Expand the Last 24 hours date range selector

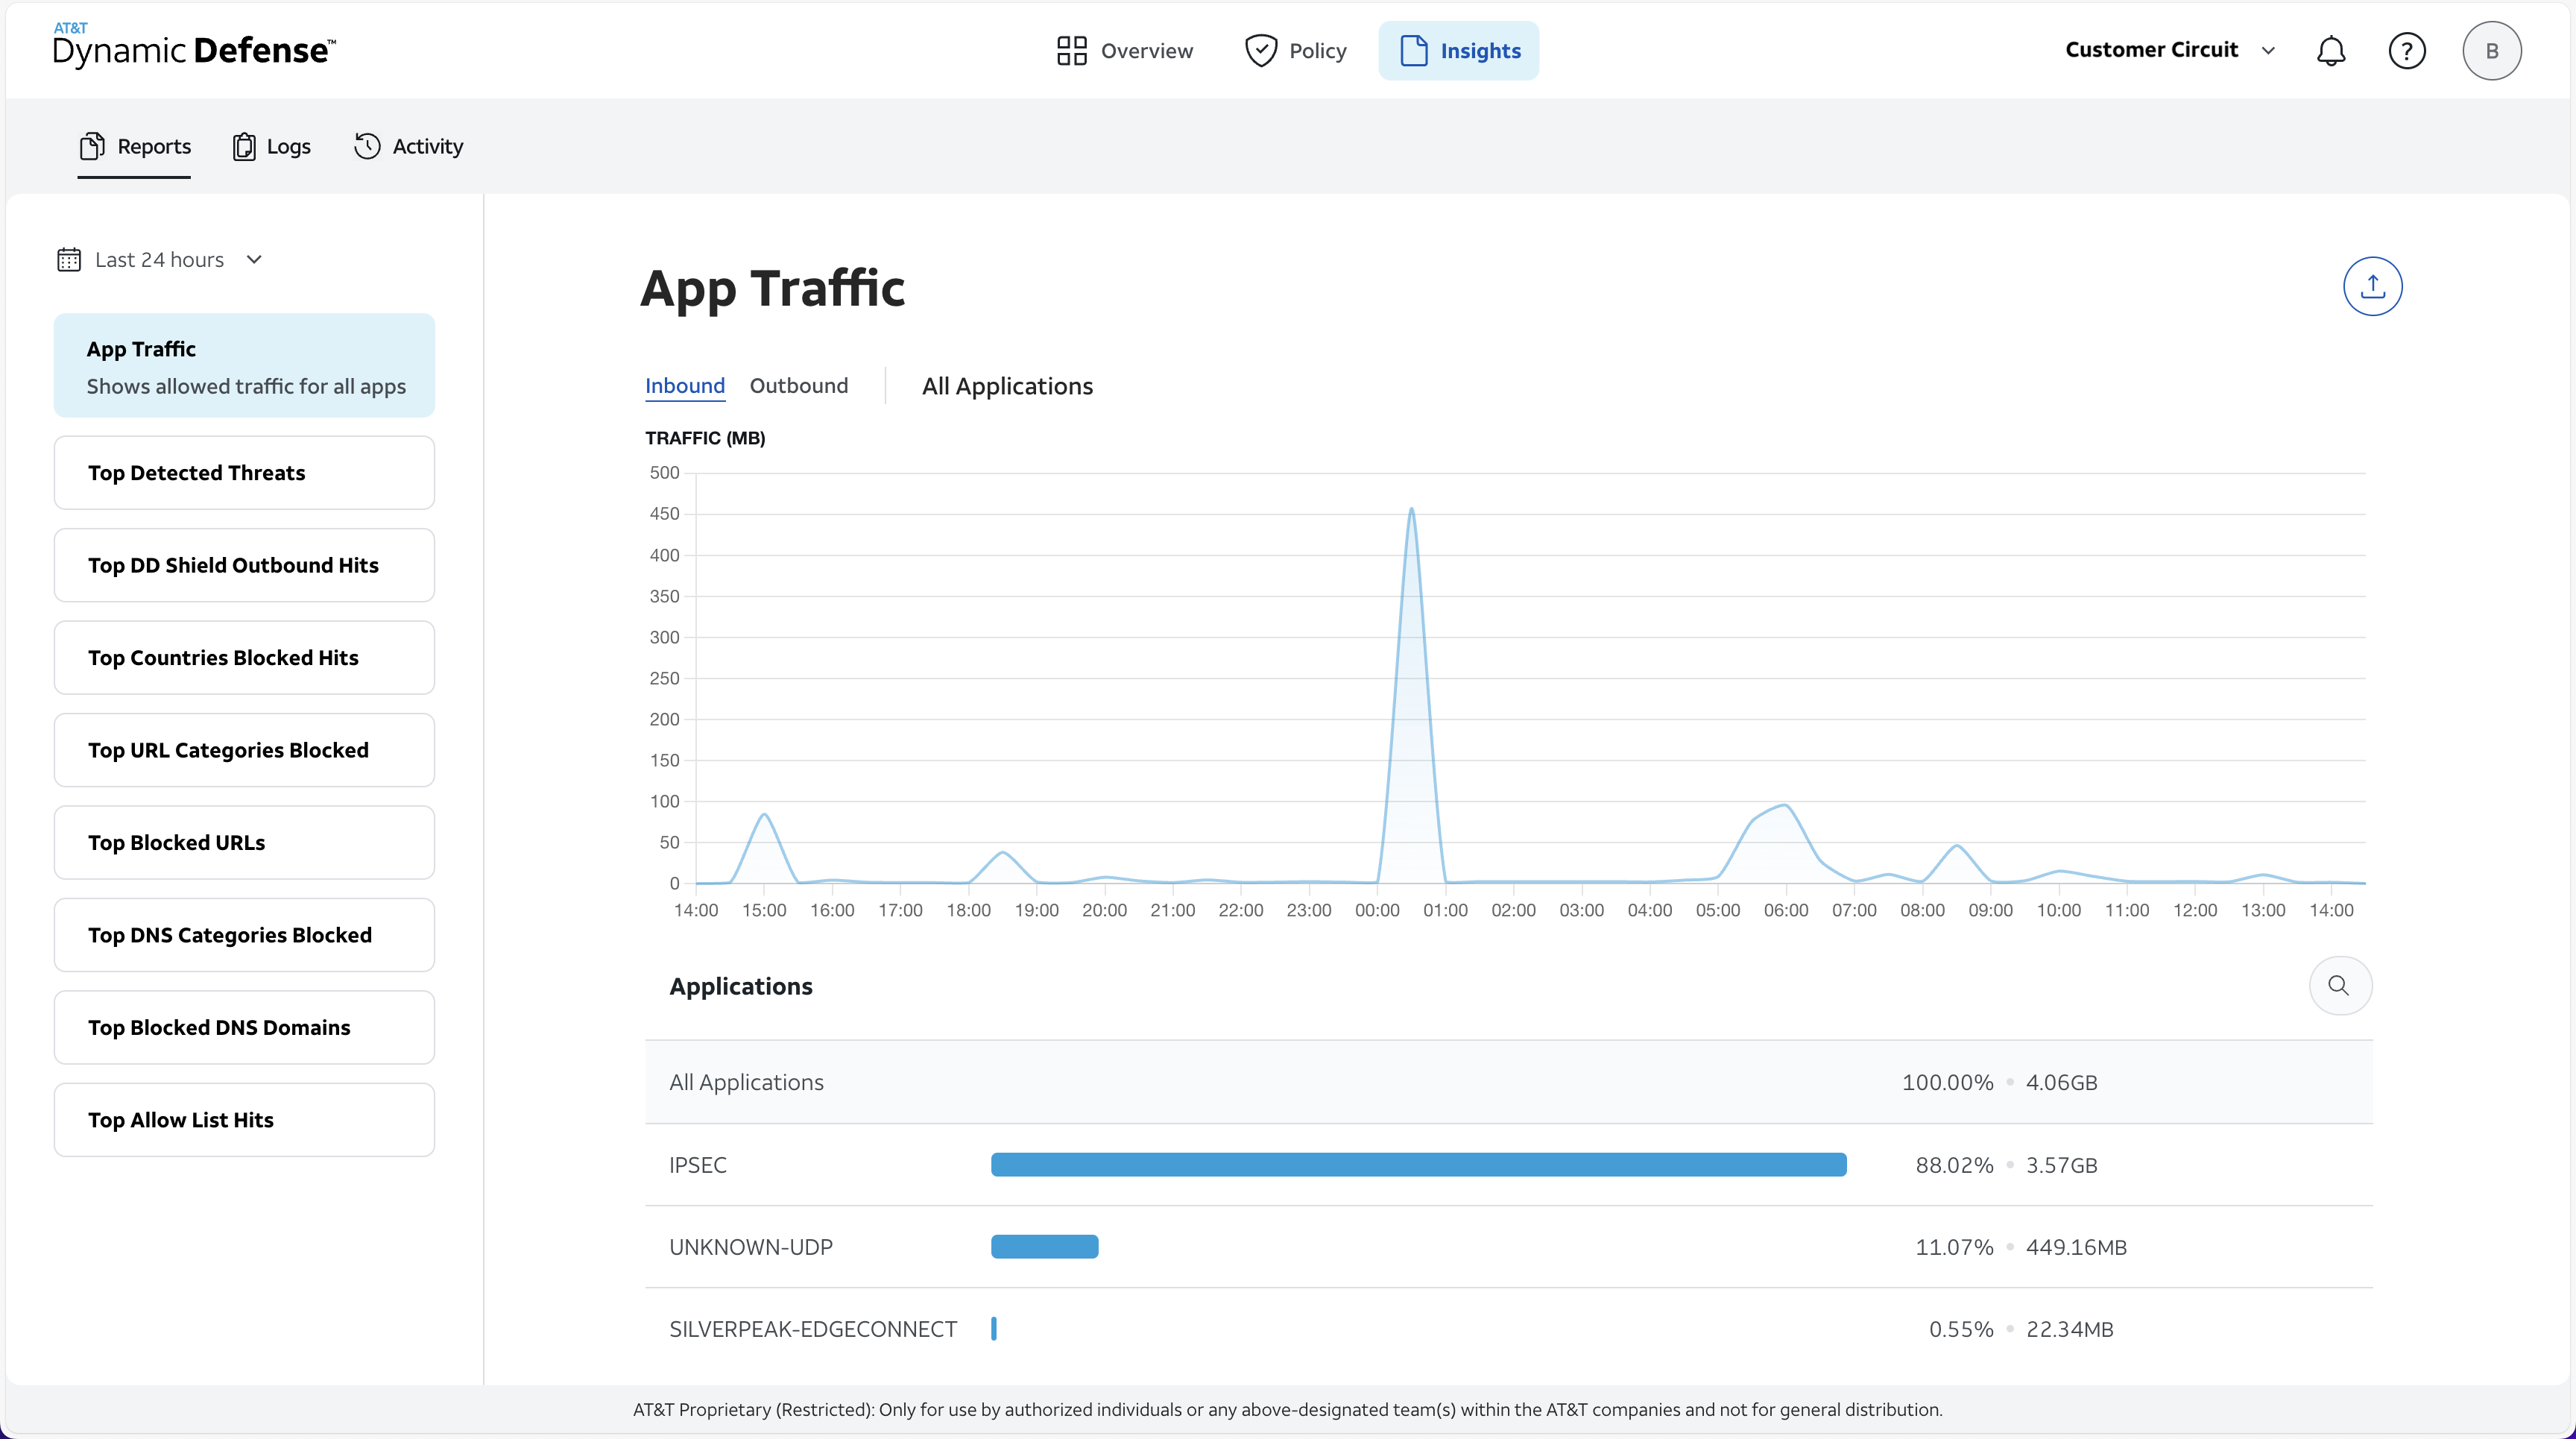(x=161, y=259)
